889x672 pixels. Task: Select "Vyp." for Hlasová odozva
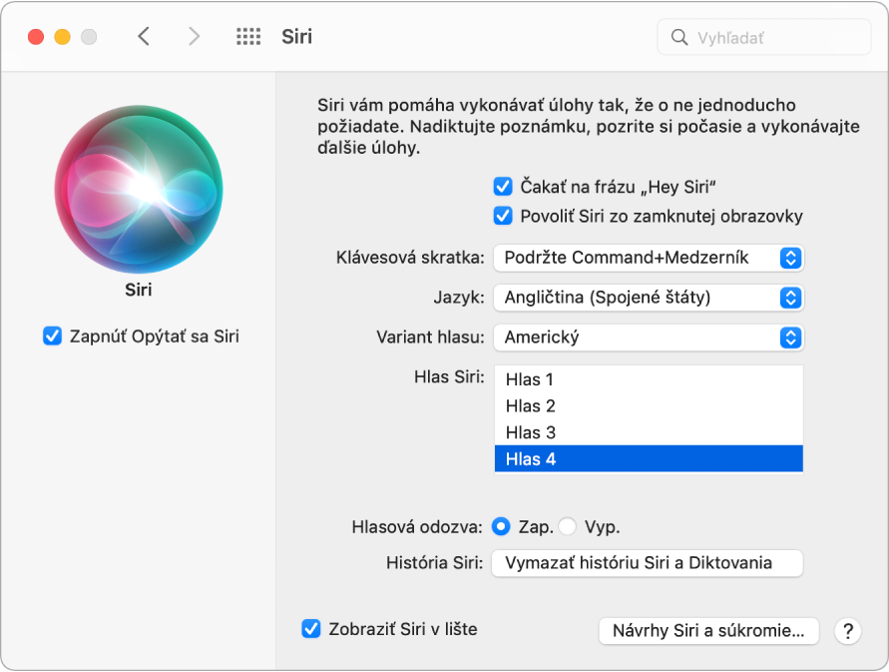[x=567, y=525]
